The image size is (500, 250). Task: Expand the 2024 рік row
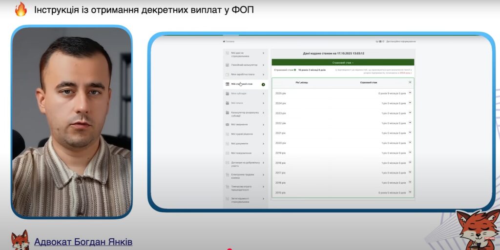(410, 103)
